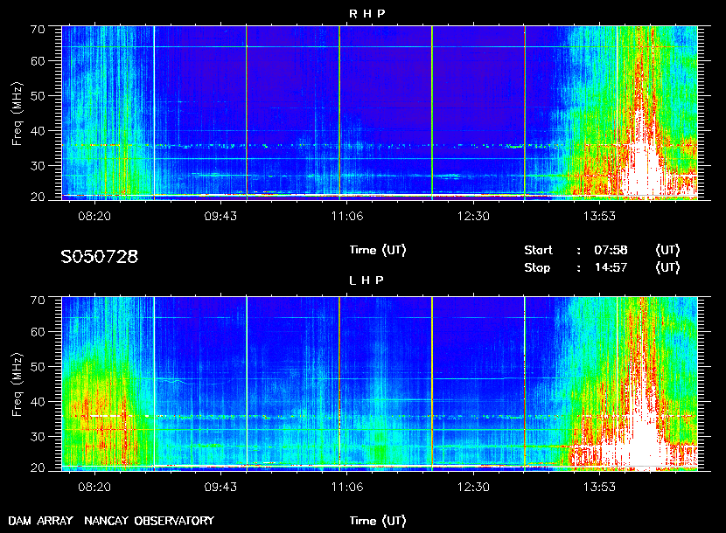Click the DAM ARRAY NANCAY OBSERVATORY caption
726x533 pixels.
(x=111, y=521)
